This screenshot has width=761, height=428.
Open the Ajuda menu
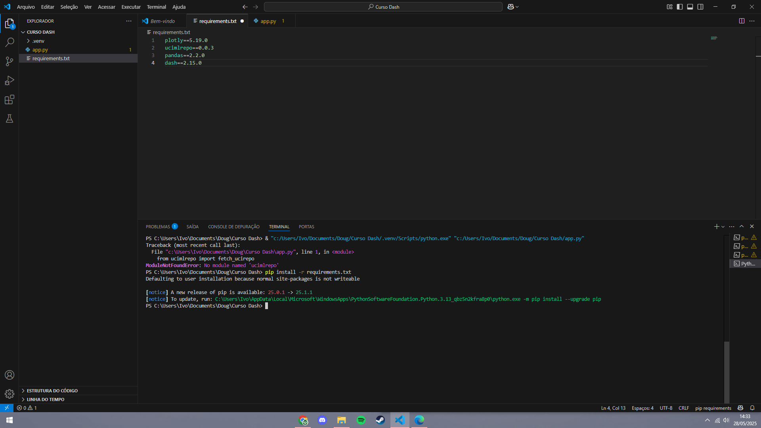(x=179, y=7)
